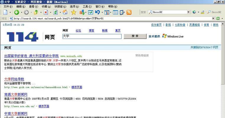The image size is (225, 118).
Task: Click the page vertical scrollbar up arrow
Action: [223, 24]
